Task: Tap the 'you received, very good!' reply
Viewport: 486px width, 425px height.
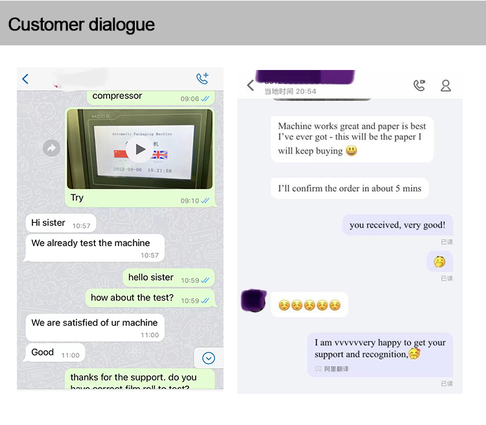Action: (x=397, y=225)
